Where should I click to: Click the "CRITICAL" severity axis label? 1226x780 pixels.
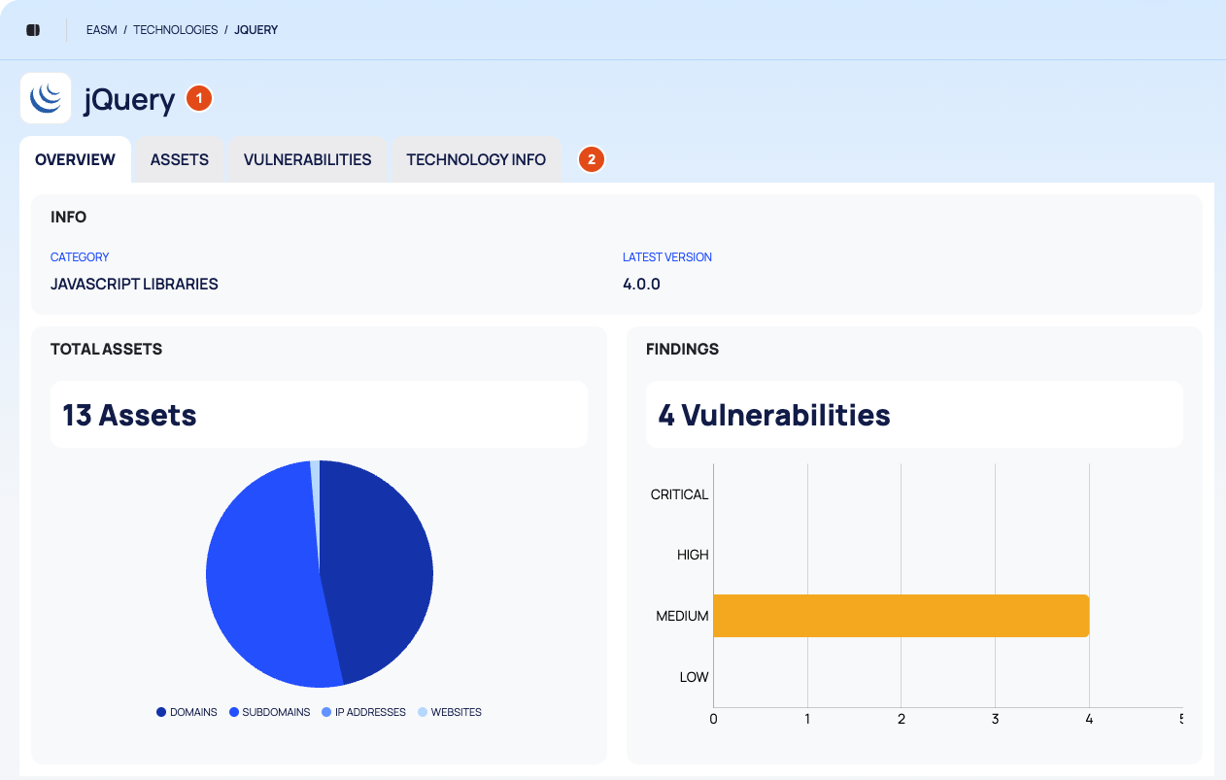680,494
